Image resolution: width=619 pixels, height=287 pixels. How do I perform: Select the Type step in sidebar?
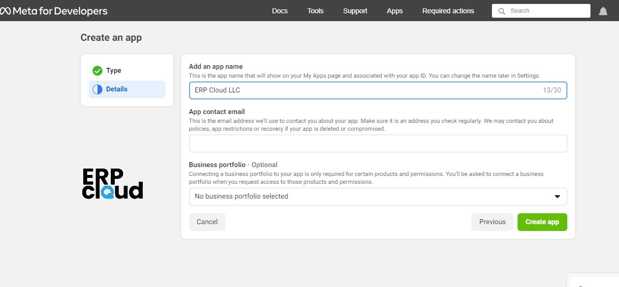click(127, 71)
